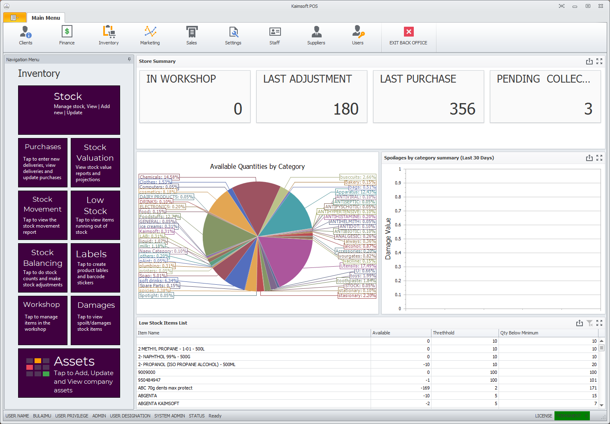Click the Kaimsoft POS app icon in title bar

click(7, 6)
